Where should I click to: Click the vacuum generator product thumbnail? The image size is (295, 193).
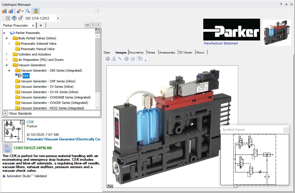click(277, 32)
